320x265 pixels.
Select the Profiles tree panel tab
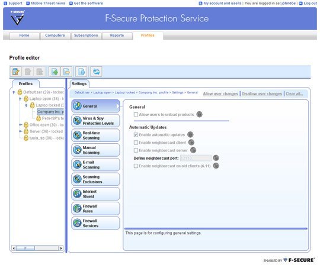tap(25, 84)
